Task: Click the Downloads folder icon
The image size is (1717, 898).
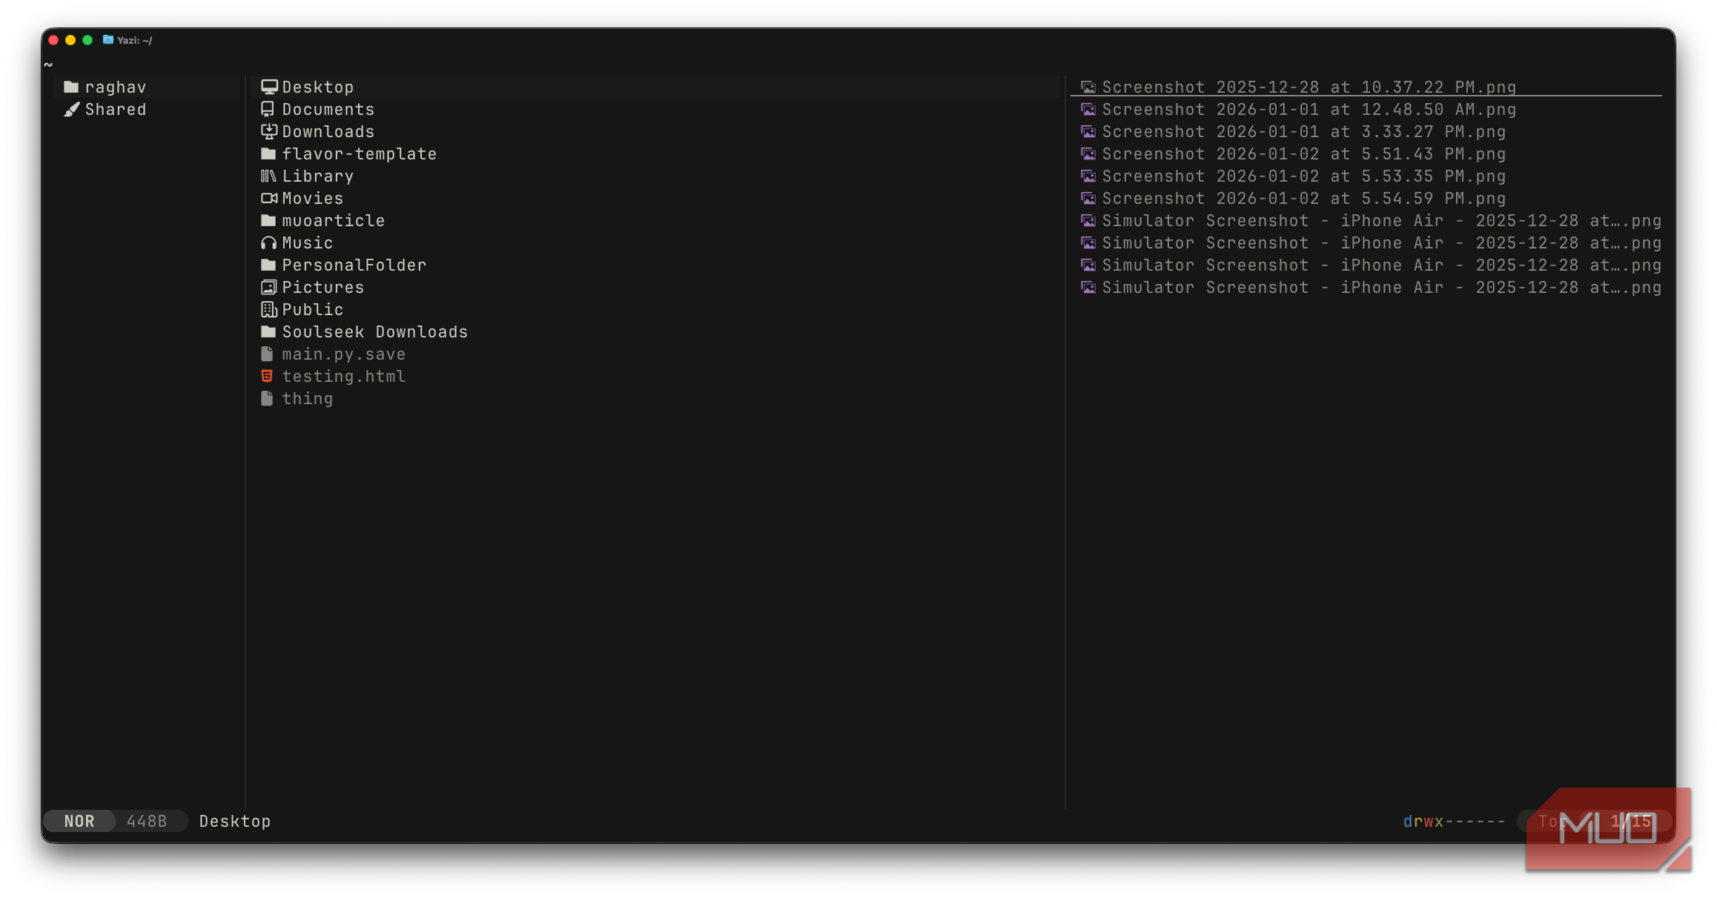Action: [x=268, y=131]
